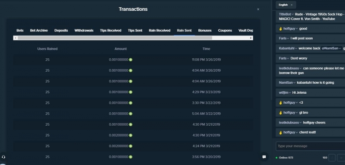345x165 pixels.
Task: Click the '3:56 PM 3/20/2019' time cell
Action: (x=206, y=157)
